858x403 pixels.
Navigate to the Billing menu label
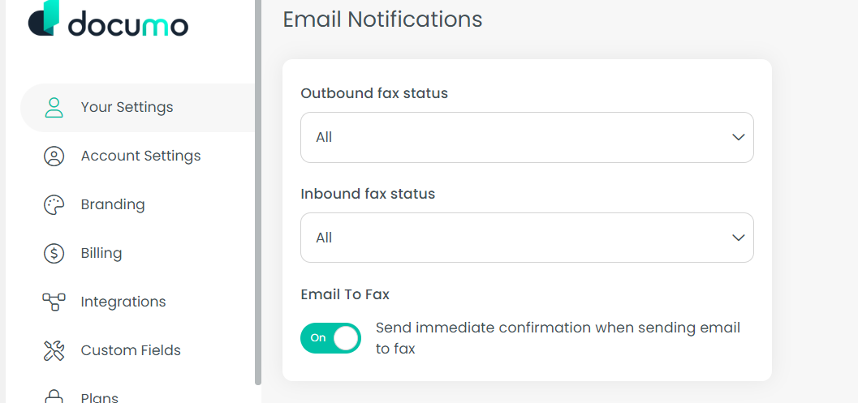tap(101, 253)
